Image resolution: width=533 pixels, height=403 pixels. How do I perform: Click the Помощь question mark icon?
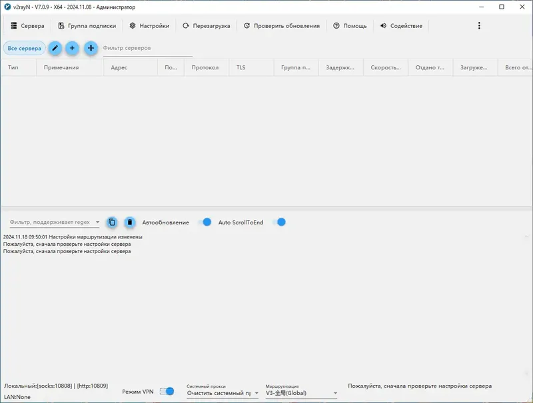pyautogui.click(x=336, y=26)
